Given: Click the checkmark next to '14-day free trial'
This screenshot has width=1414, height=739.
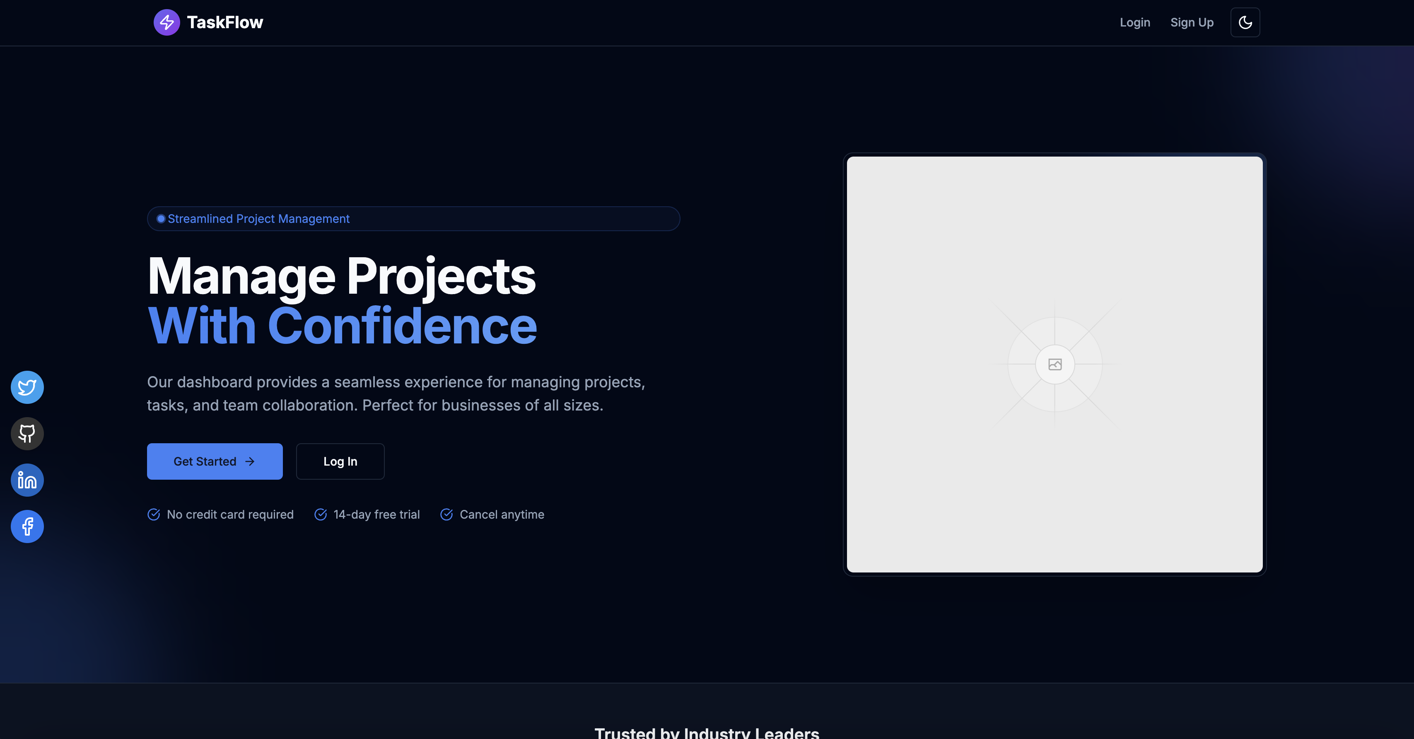Looking at the screenshot, I should pos(321,514).
